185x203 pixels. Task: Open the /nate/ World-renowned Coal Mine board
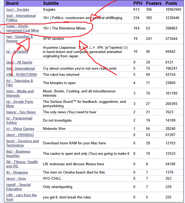[23, 28]
